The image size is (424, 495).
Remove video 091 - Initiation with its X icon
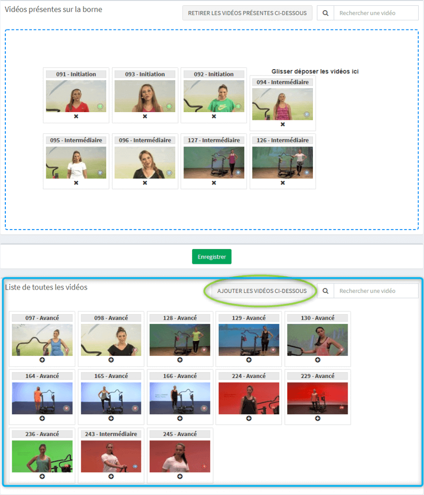pos(76,116)
